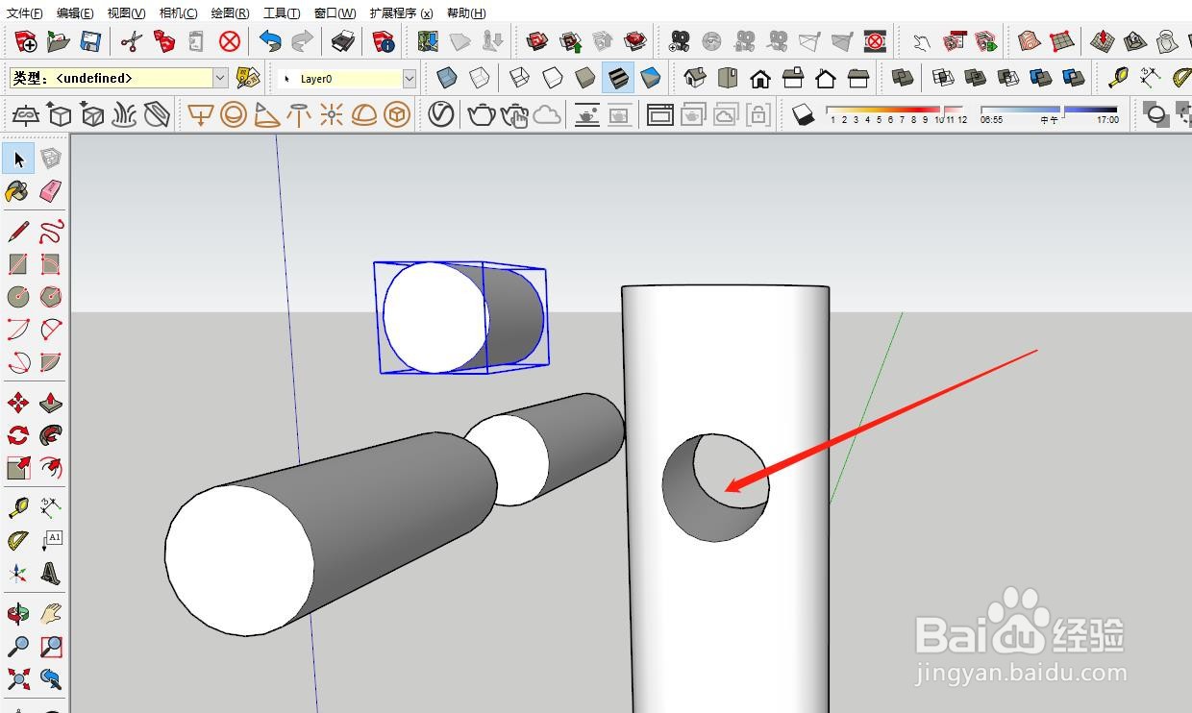
Task: Open the 帮助(H) menu
Action: 466,13
